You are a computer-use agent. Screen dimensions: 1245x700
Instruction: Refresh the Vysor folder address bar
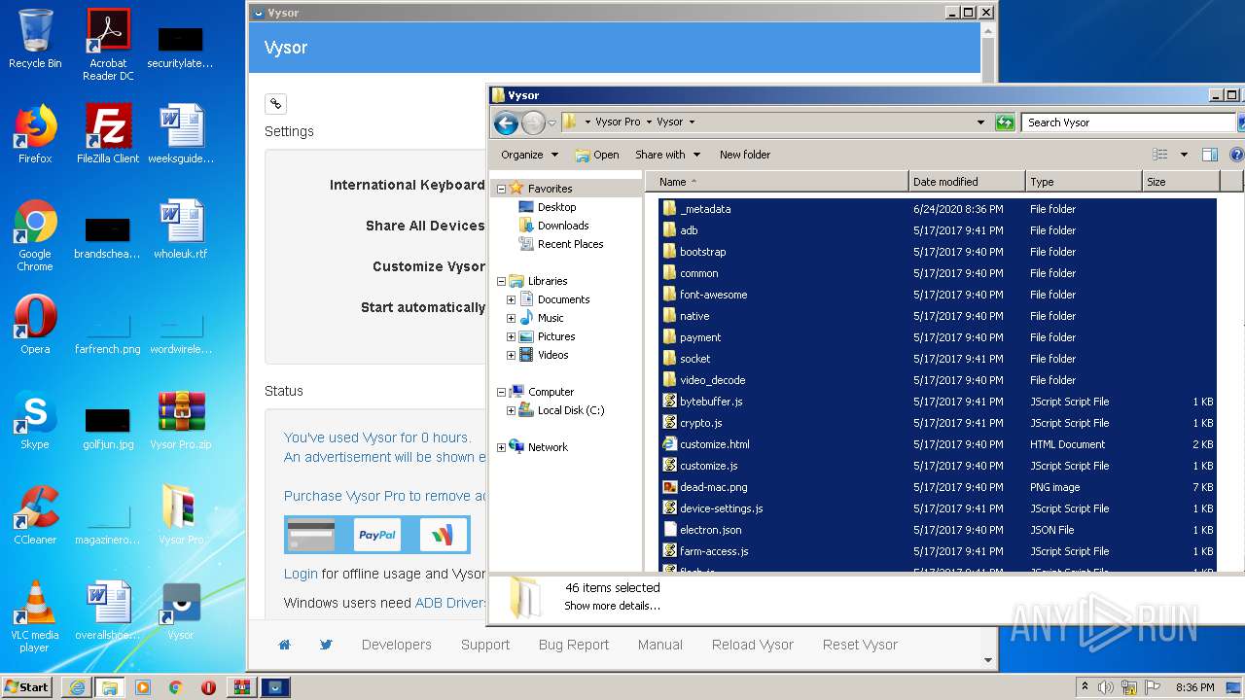click(1005, 122)
